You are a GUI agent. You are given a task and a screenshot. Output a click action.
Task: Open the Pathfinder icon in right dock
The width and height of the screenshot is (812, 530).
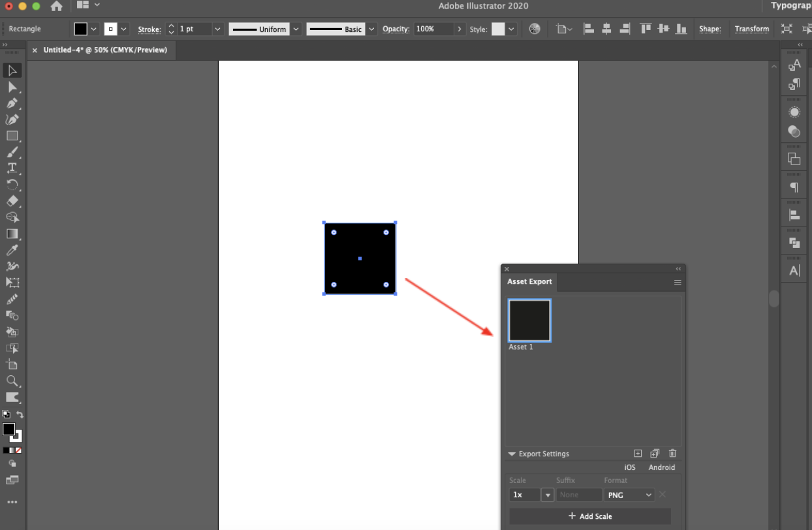click(794, 243)
